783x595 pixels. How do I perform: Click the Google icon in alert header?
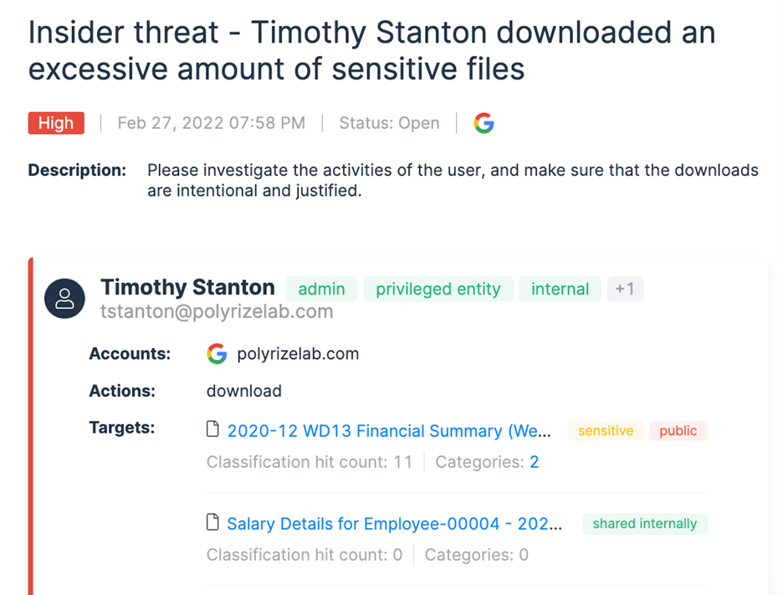click(x=484, y=124)
